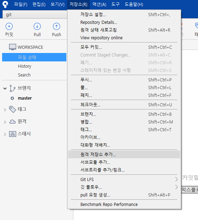Close the 저장소(R) menu
The width and height of the screenshot is (198, 220).
tap(79, 5)
